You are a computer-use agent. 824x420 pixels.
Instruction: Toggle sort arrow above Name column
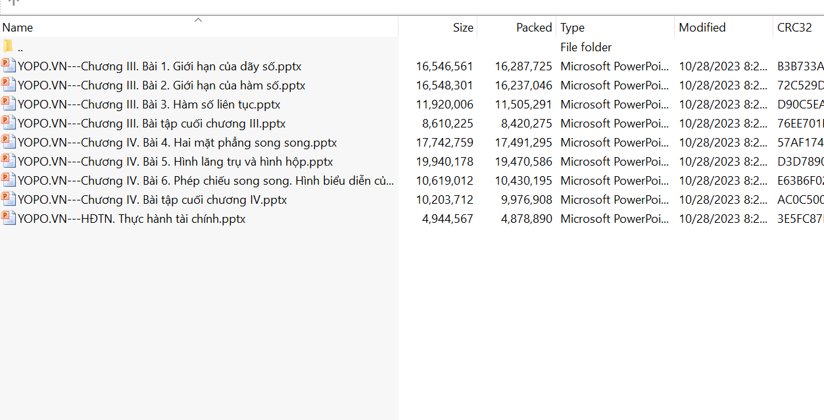click(198, 20)
